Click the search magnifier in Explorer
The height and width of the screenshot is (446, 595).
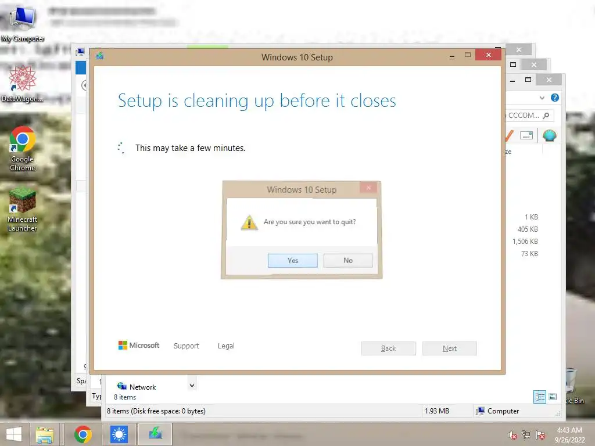click(546, 116)
